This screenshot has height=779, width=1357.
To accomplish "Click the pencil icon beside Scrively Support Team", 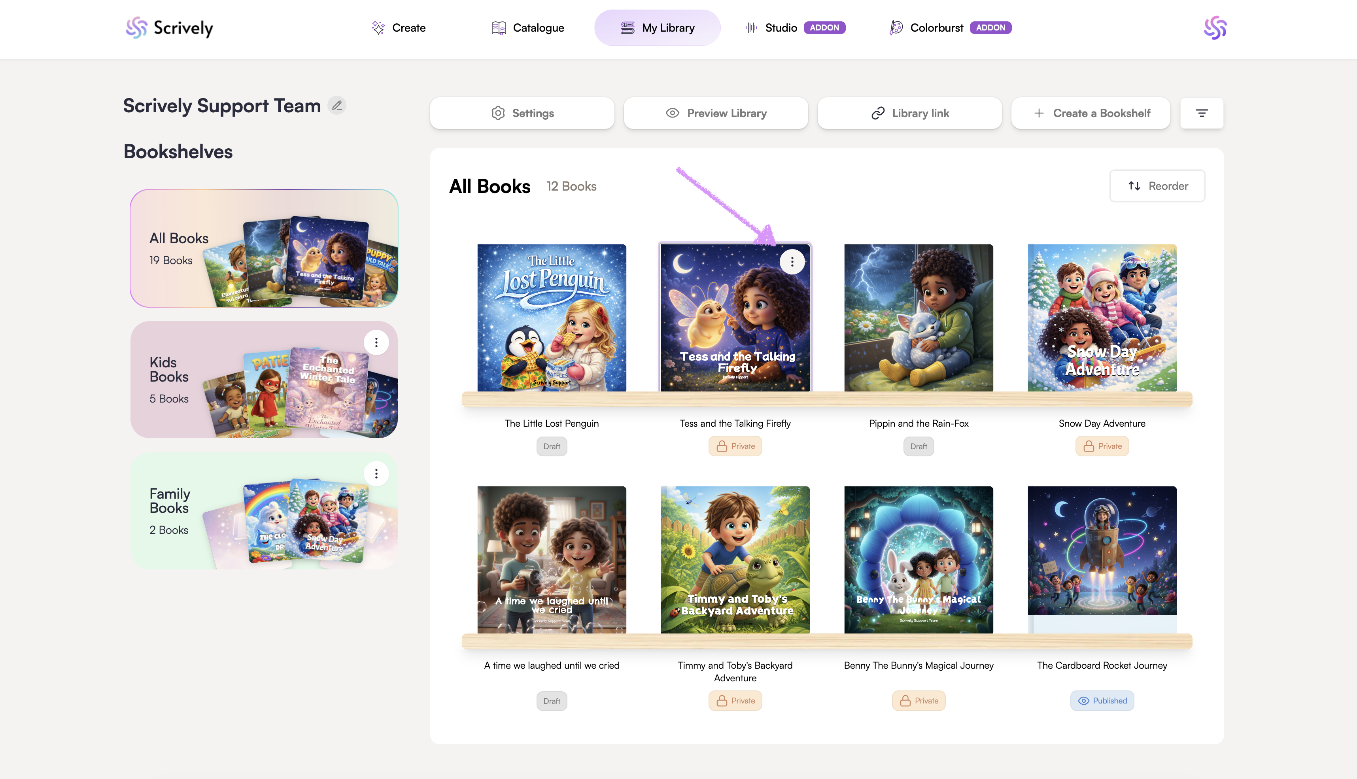I will coord(337,106).
